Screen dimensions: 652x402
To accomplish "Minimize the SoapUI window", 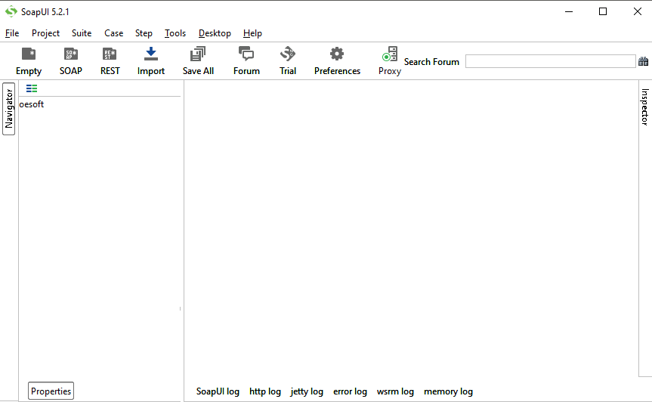I will (569, 11).
